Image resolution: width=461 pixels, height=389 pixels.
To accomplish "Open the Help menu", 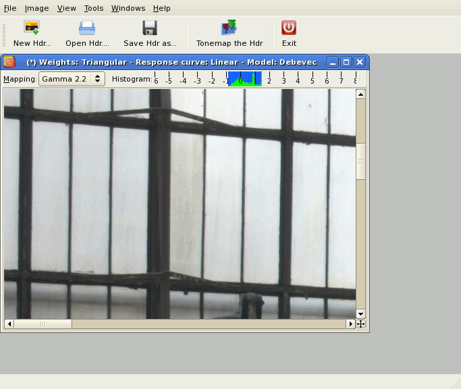I will pos(162,8).
